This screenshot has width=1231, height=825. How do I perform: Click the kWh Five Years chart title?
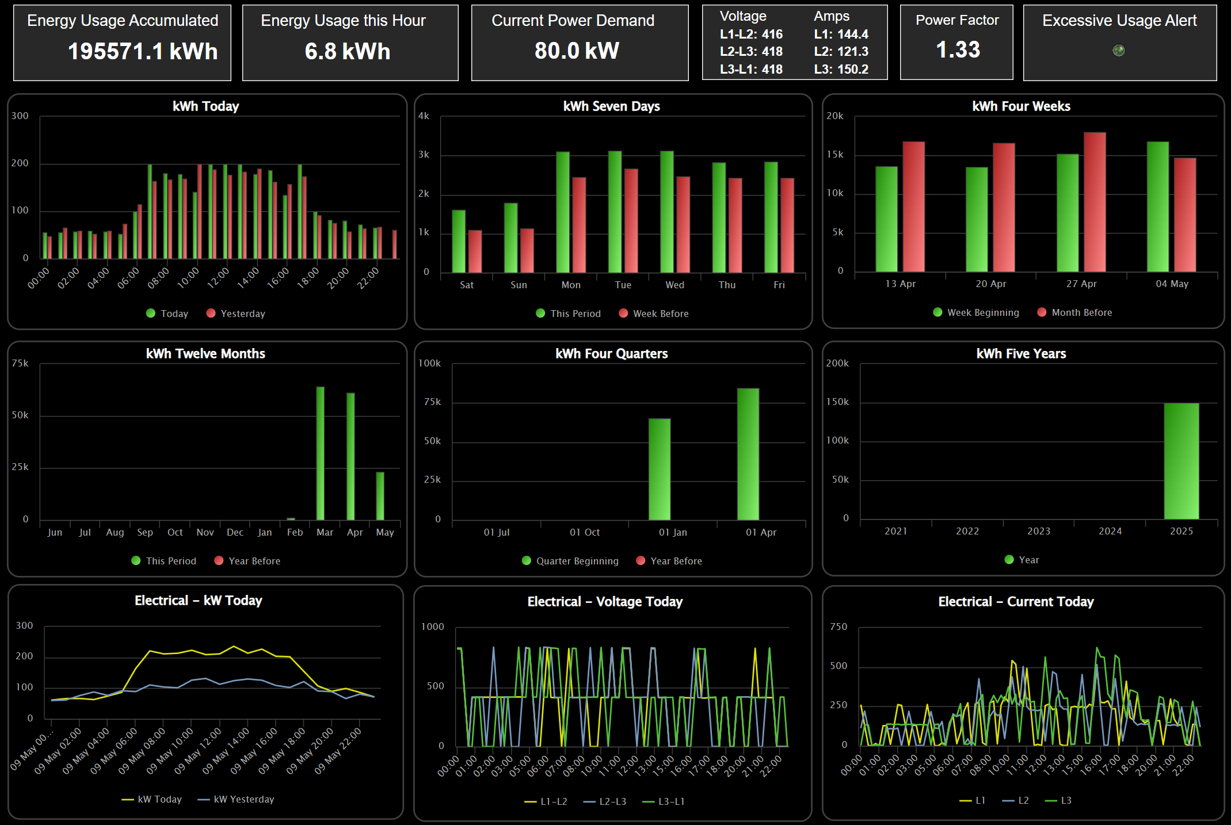coord(1021,354)
